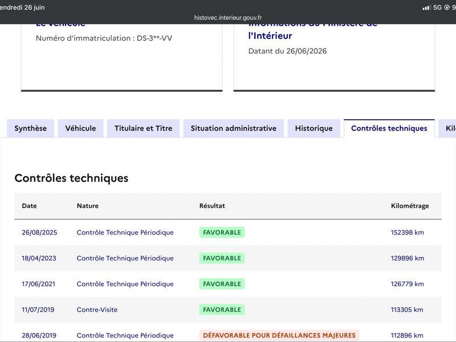Click FAVORABLE badge for 26/08/2025
The image size is (456, 342).
click(222, 233)
